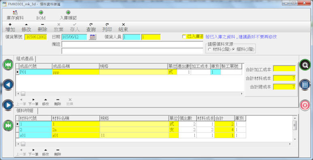
Task: Click 修改 under the material detail grid
Action: pos(45,152)
